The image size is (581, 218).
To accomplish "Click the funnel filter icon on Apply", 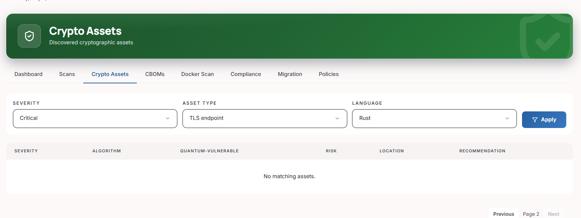I will (x=535, y=120).
